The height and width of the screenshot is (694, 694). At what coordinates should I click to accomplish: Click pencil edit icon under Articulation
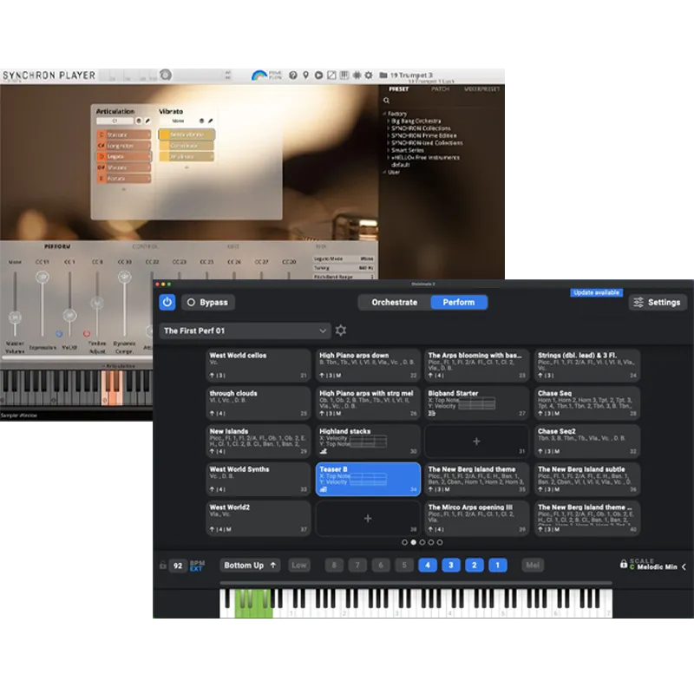coord(147,121)
